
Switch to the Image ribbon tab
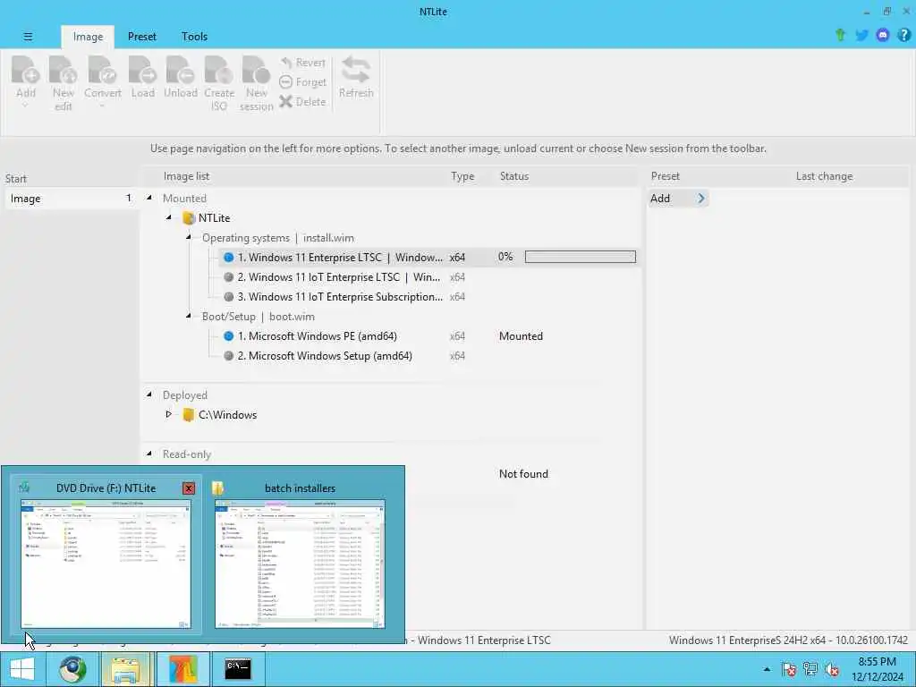[x=88, y=37]
